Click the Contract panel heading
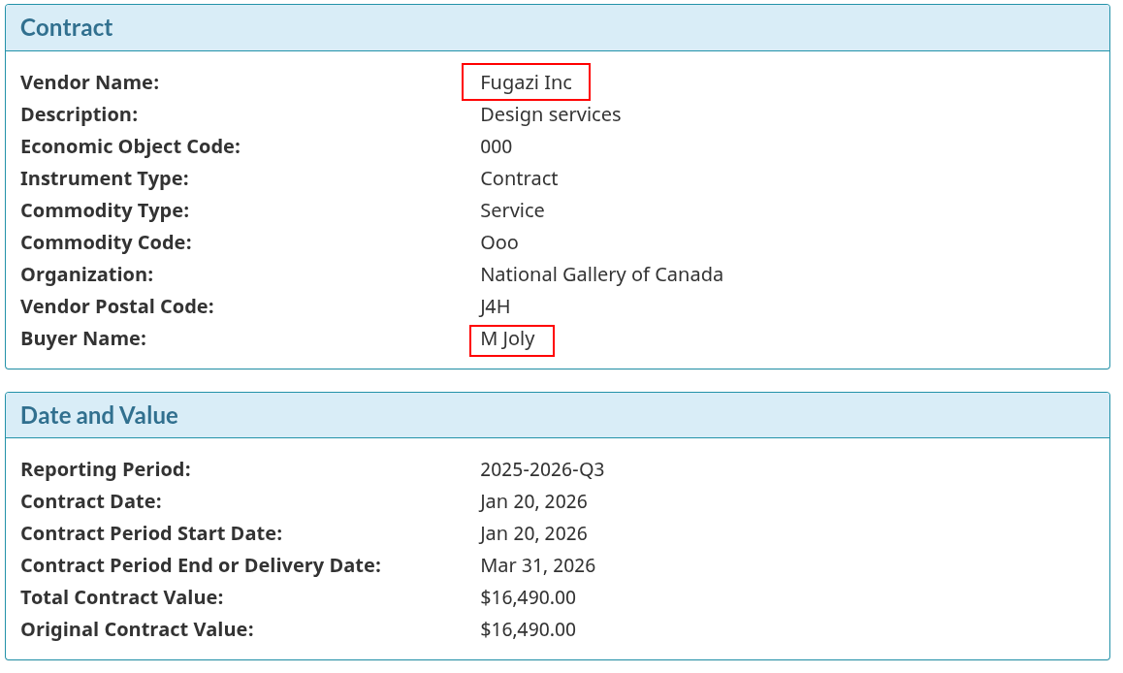 (x=67, y=28)
